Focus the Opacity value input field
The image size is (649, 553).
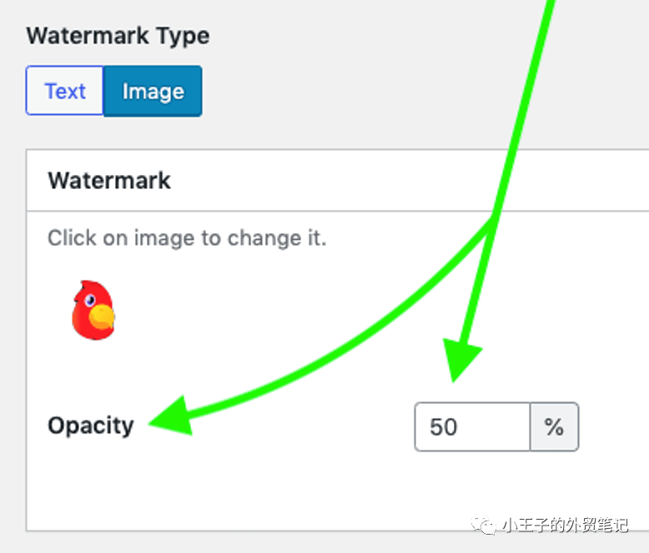click(x=472, y=426)
